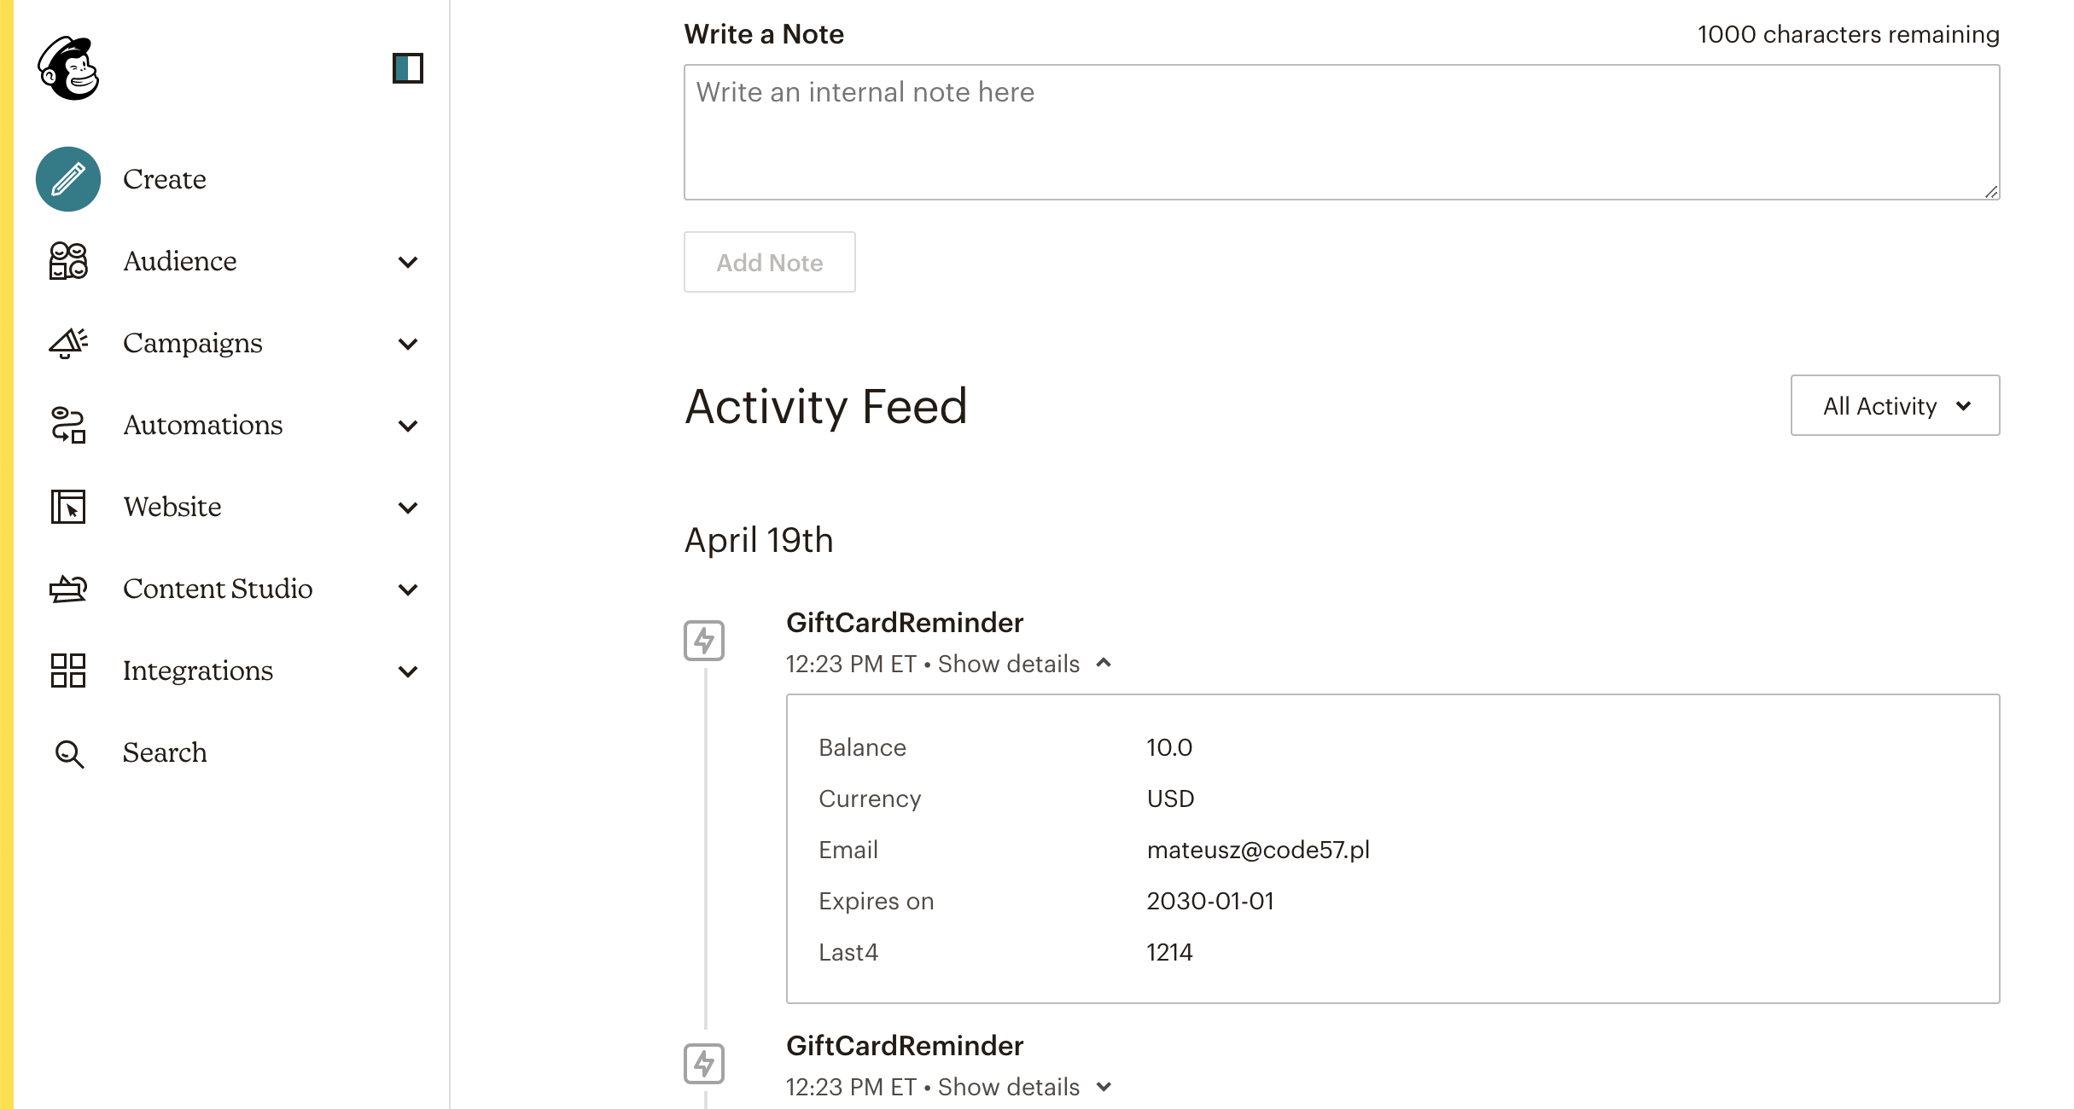Click the Add Note button
Screen dimensions: 2074x1109
(x=770, y=262)
